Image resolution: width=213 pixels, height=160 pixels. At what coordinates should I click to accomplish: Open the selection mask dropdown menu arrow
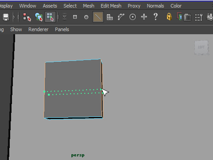[64, 17]
